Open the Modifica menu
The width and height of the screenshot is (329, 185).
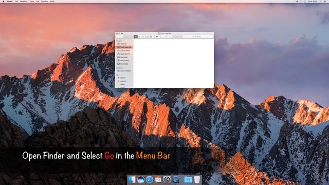24,1
